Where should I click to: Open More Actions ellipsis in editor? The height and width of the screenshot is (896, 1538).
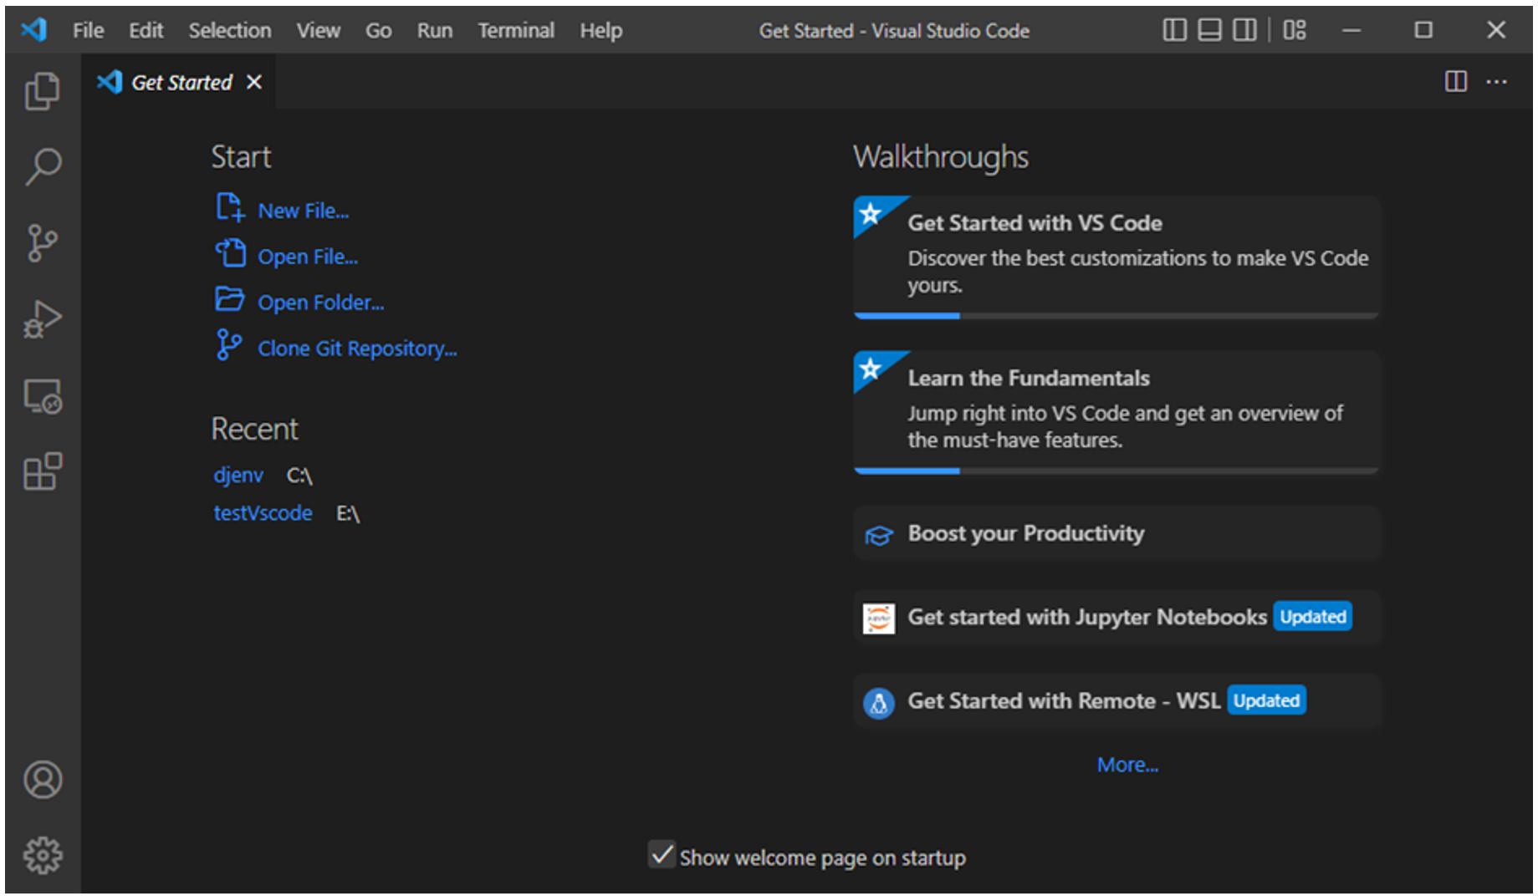coord(1496,82)
